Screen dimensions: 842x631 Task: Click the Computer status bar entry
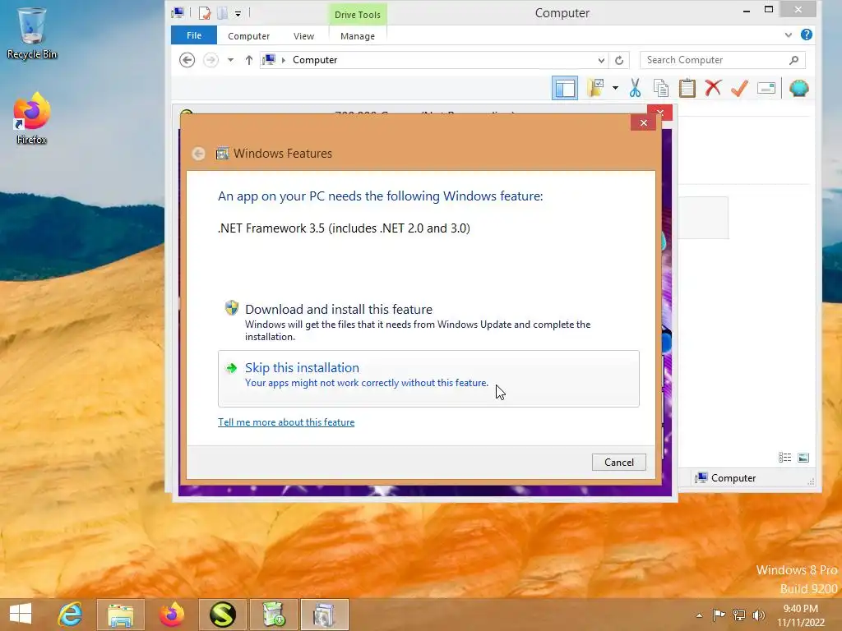725,477
